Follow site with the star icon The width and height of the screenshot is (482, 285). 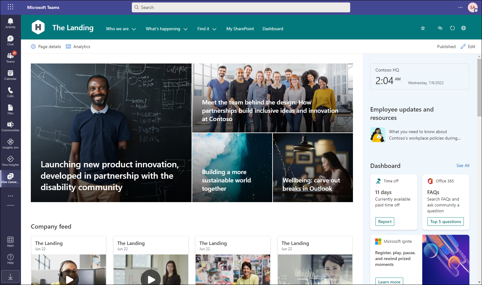click(x=423, y=28)
